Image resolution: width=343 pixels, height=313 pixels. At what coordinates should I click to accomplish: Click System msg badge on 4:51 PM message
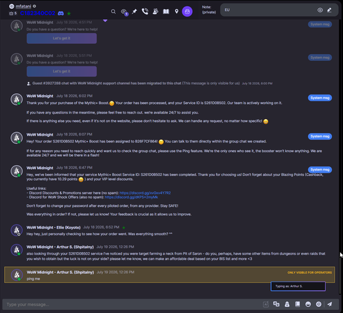320,24
